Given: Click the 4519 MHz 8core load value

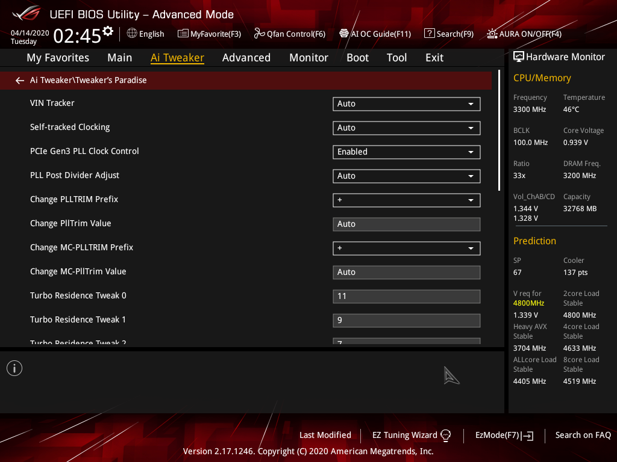Looking at the screenshot, I should 579,381.
